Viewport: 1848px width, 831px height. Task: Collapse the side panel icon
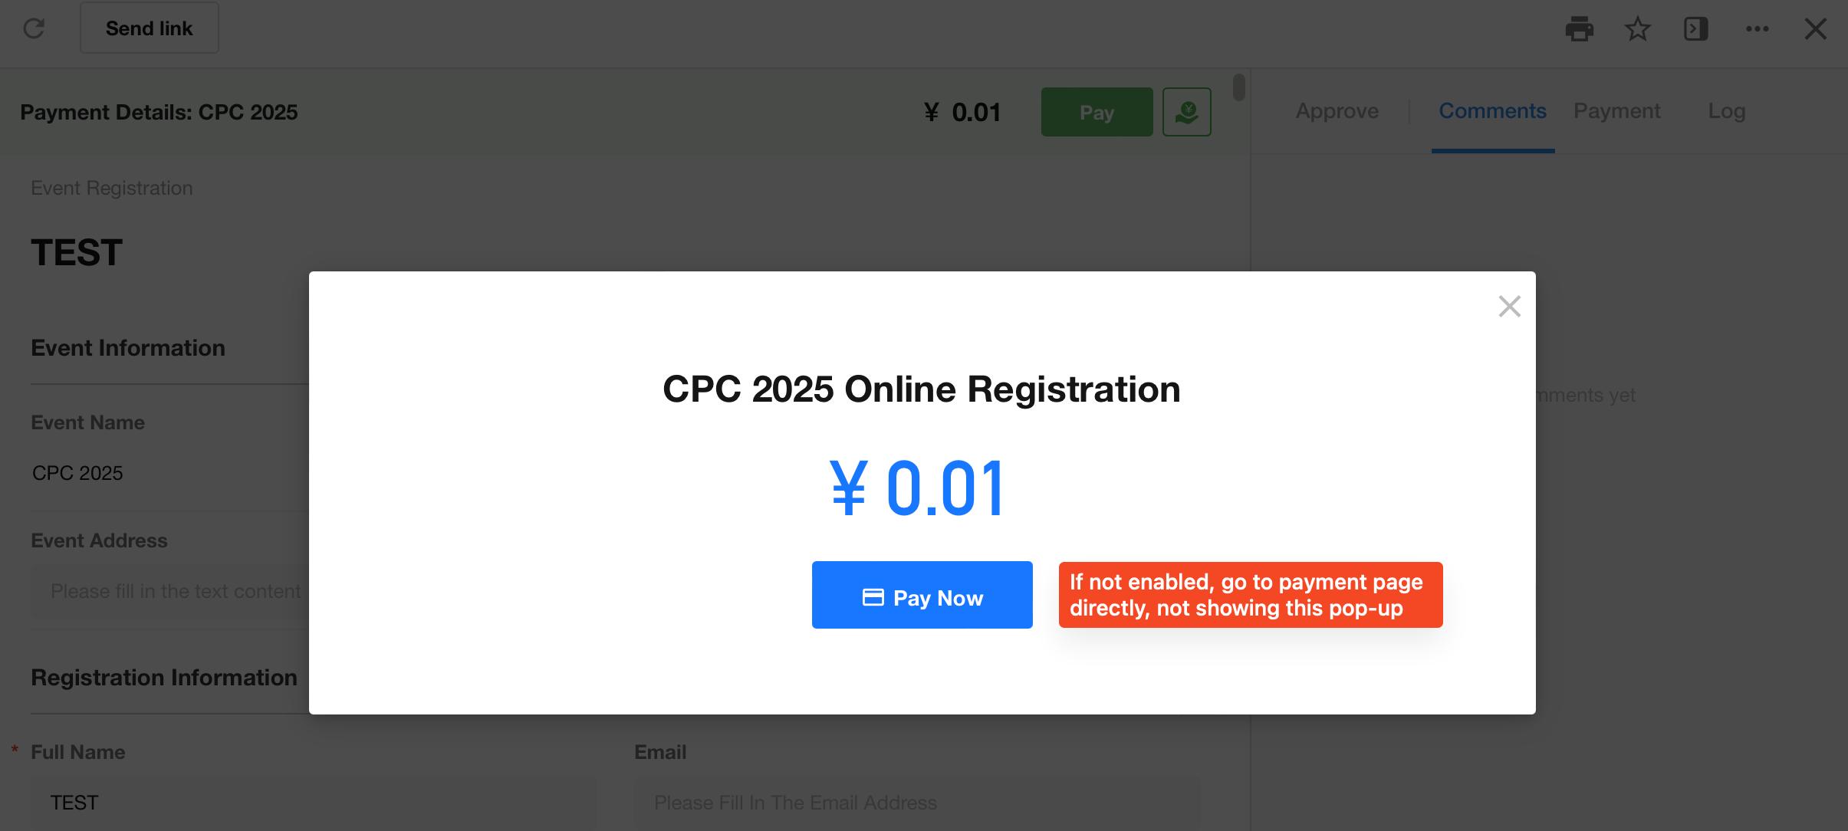coord(1695,29)
